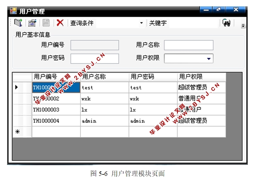Click into the 用户密码 text field
The image size is (259, 187).
95,59
